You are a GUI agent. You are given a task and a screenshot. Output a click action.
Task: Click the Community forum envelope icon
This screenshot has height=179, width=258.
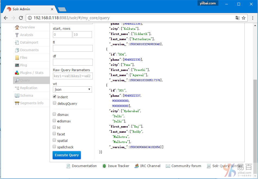click(x=168, y=166)
